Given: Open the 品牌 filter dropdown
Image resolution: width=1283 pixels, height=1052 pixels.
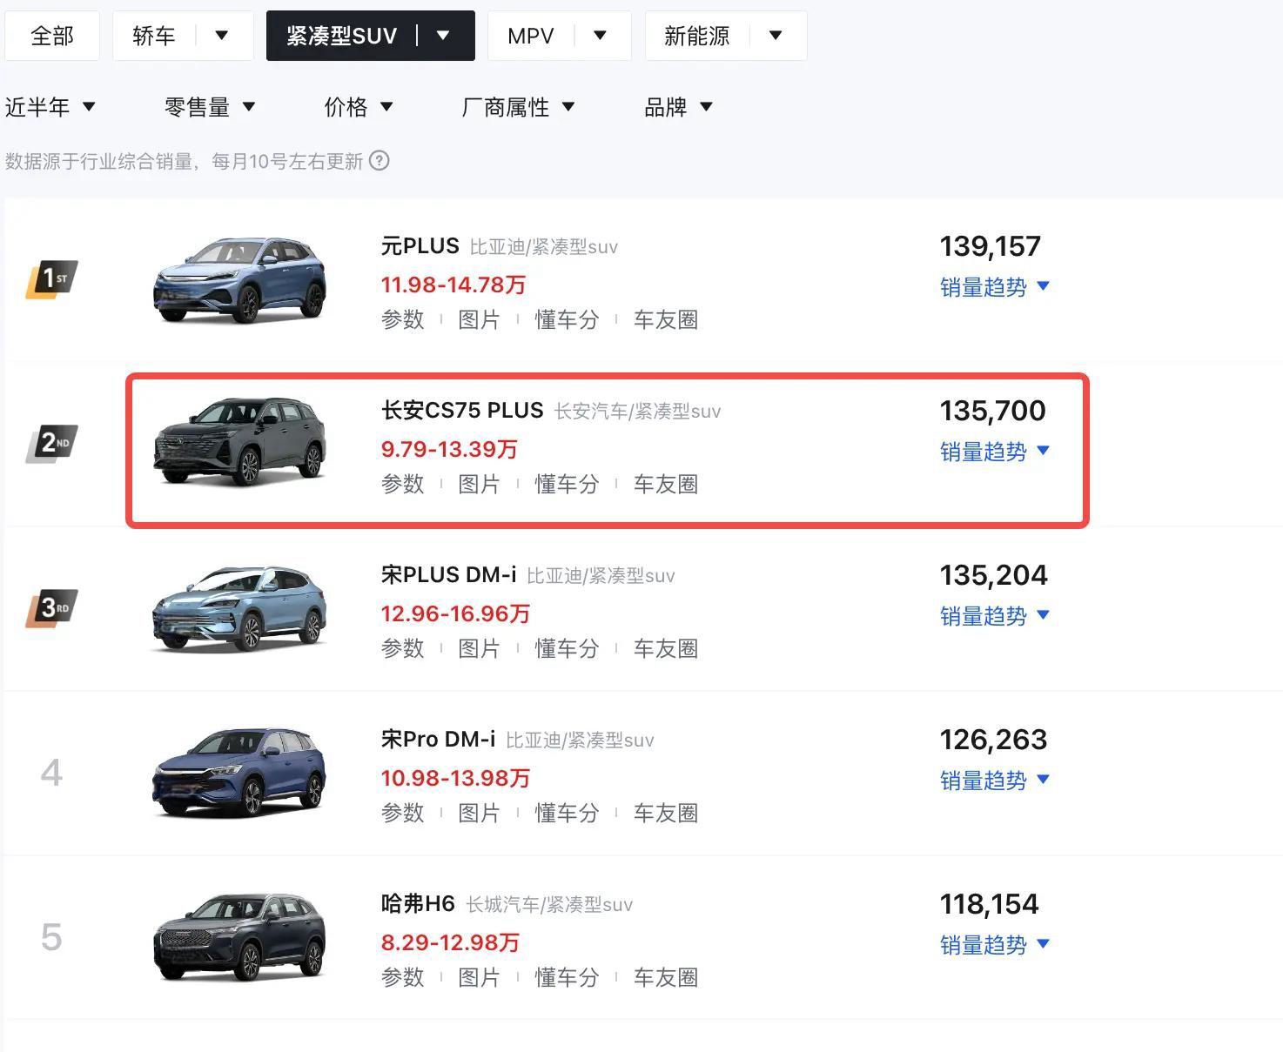Looking at the screenshot, I should coord(678,107).
